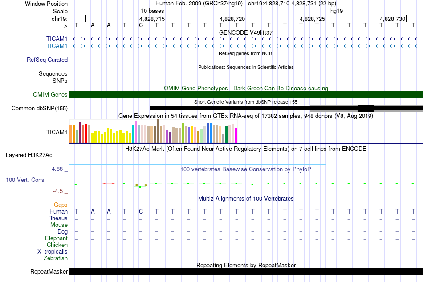Click the TICAM1 GTEx expression bar chart
Image resolution: width=423 pixels, height=282 pixels.
point(153,131)
